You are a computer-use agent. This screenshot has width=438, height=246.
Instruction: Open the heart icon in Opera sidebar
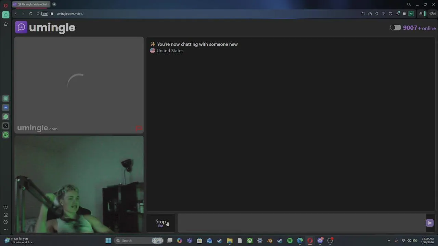point(5,207)
